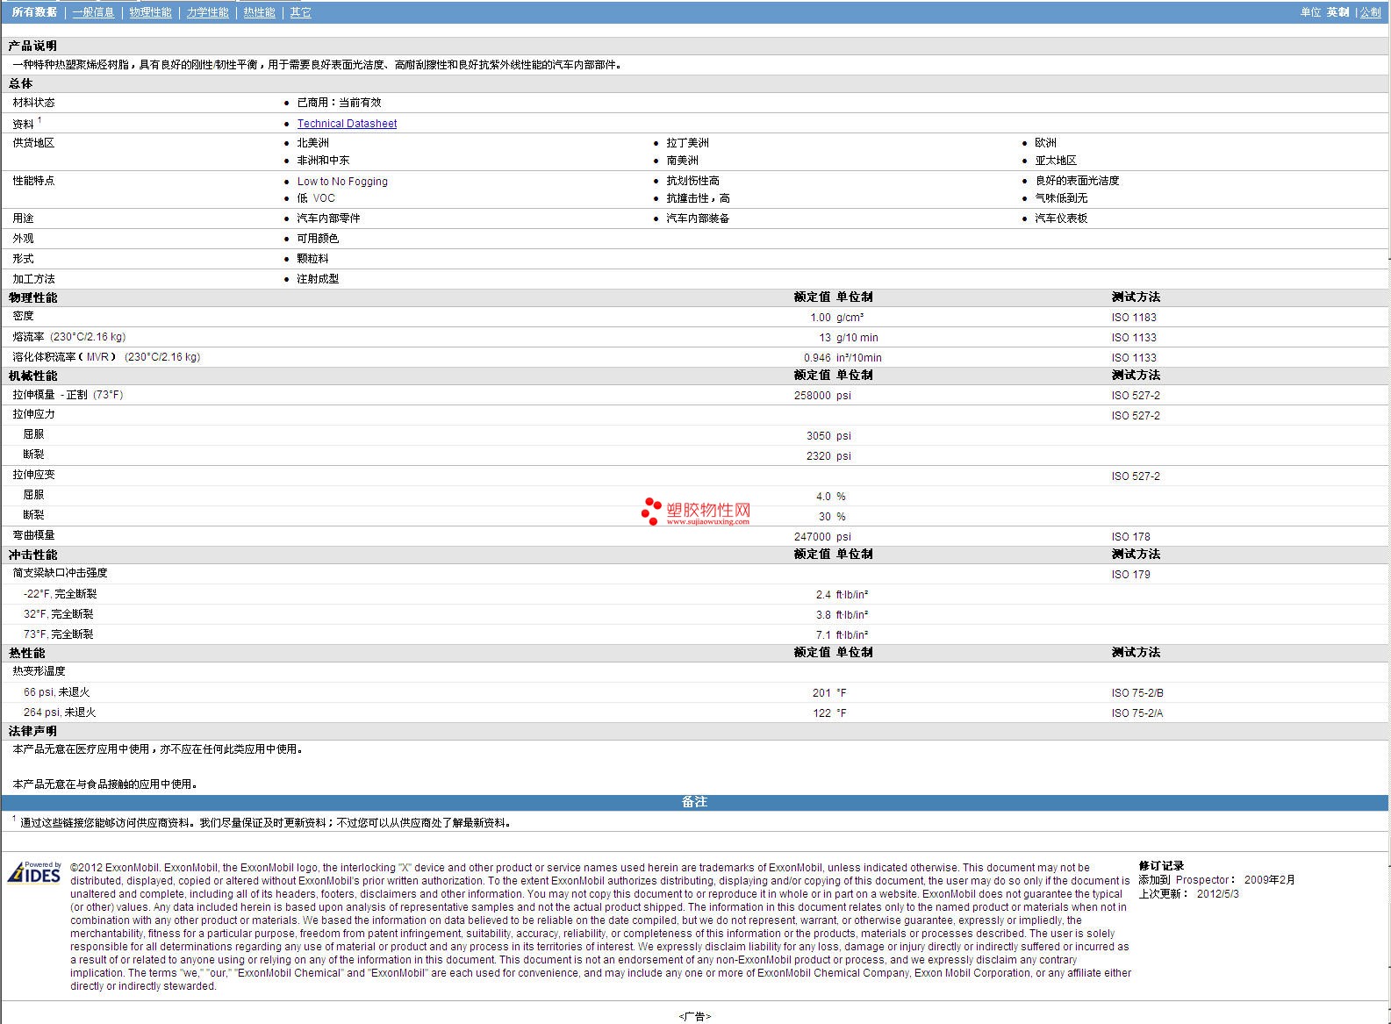Screen dimensions: 1391x1024
Task: Click the <广告> label at the bottom
Action: [694, 1016]
